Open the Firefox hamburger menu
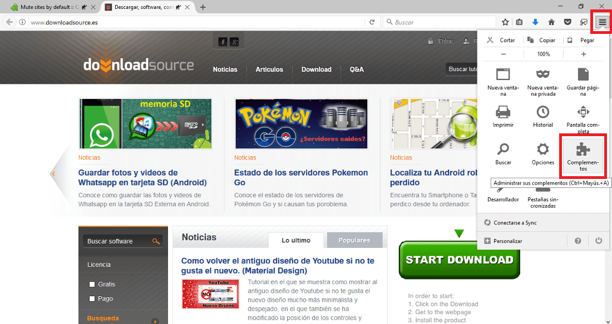 pos(603,22)
